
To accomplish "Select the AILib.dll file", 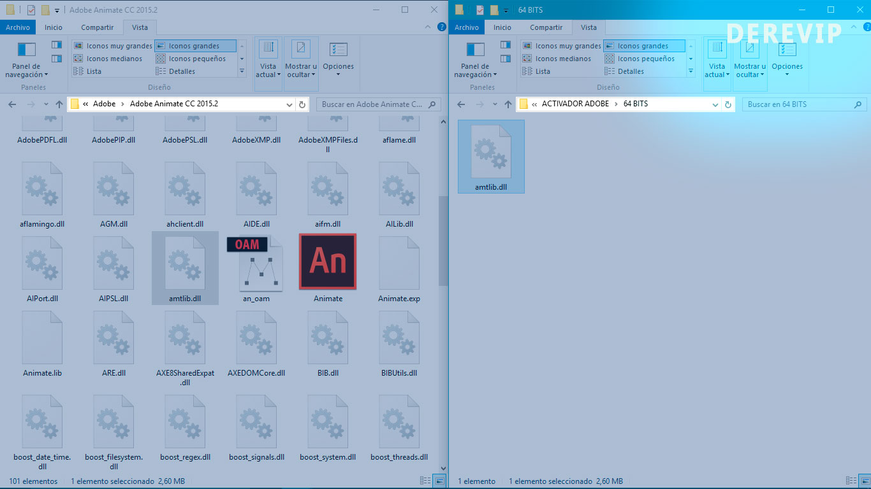I will [x=399, y=194].
